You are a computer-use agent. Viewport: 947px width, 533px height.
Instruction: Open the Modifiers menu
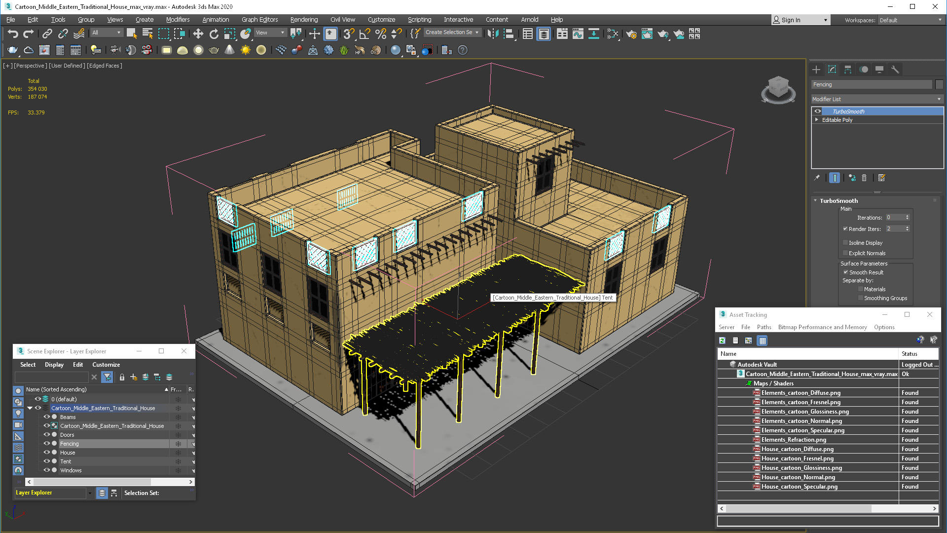pyautogui.click(x=178, y=20)
